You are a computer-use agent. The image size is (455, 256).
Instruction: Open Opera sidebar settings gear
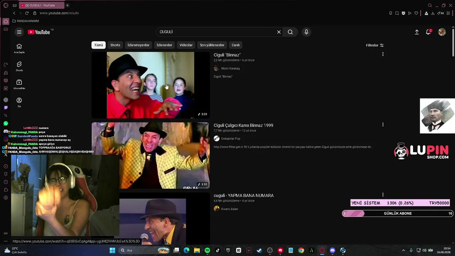(6, 198)
